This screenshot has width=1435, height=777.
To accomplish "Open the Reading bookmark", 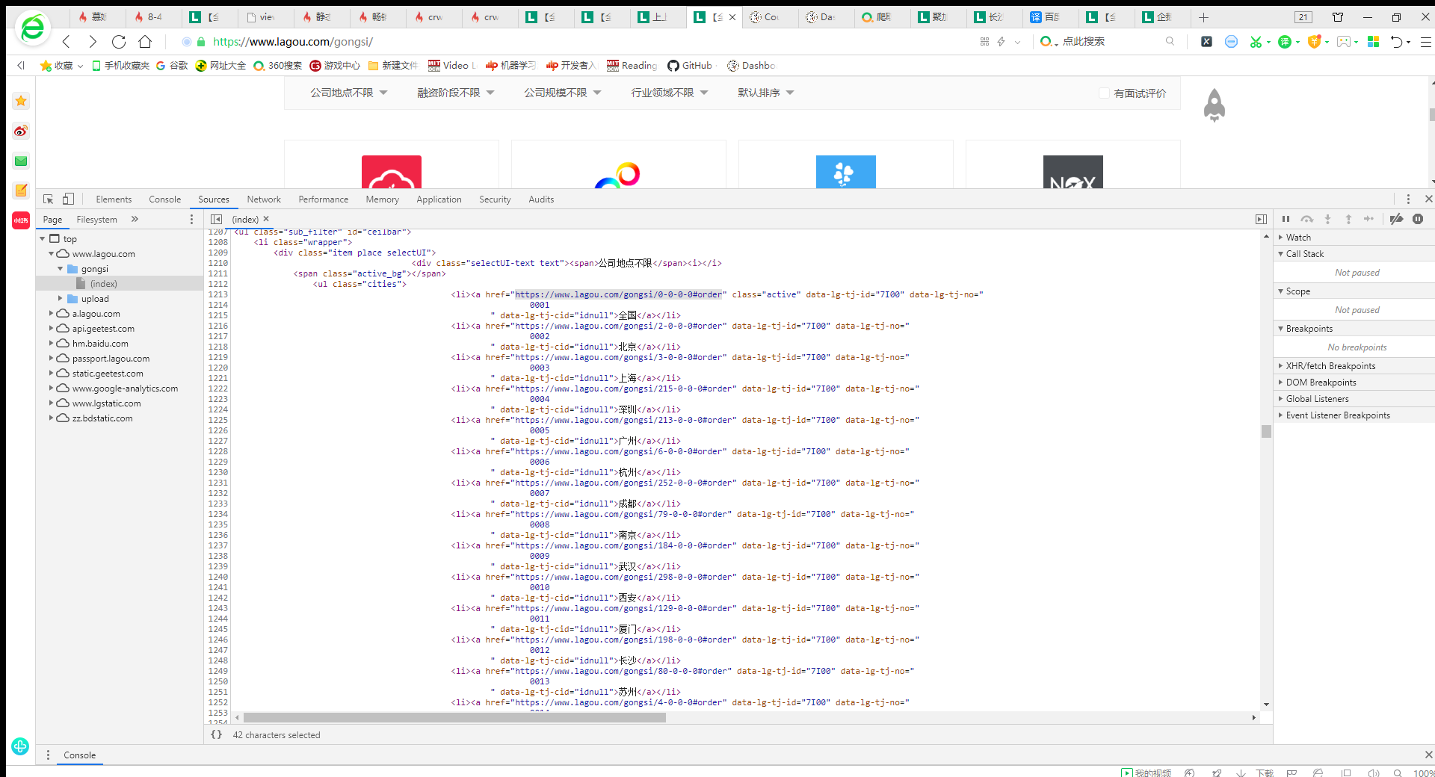I will pyautogui.click(x=632, y=66).
